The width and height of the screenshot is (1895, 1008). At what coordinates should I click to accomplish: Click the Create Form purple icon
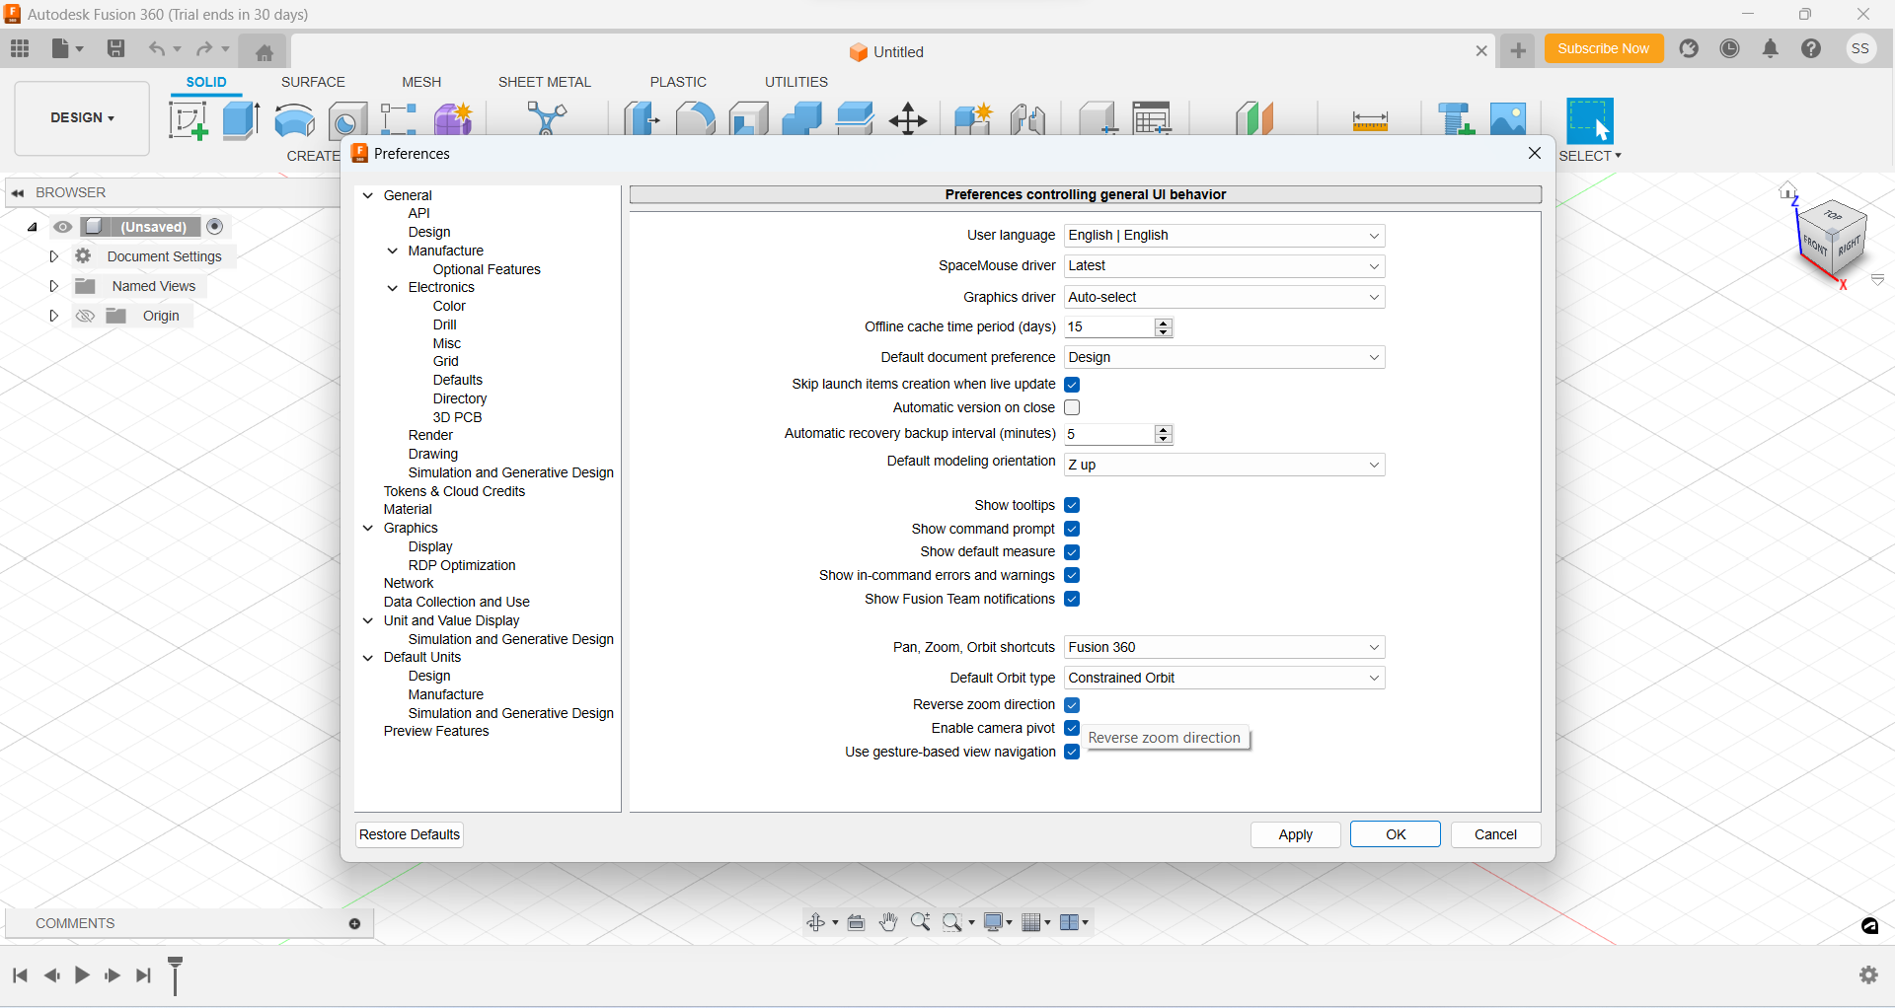coord(454,120)
